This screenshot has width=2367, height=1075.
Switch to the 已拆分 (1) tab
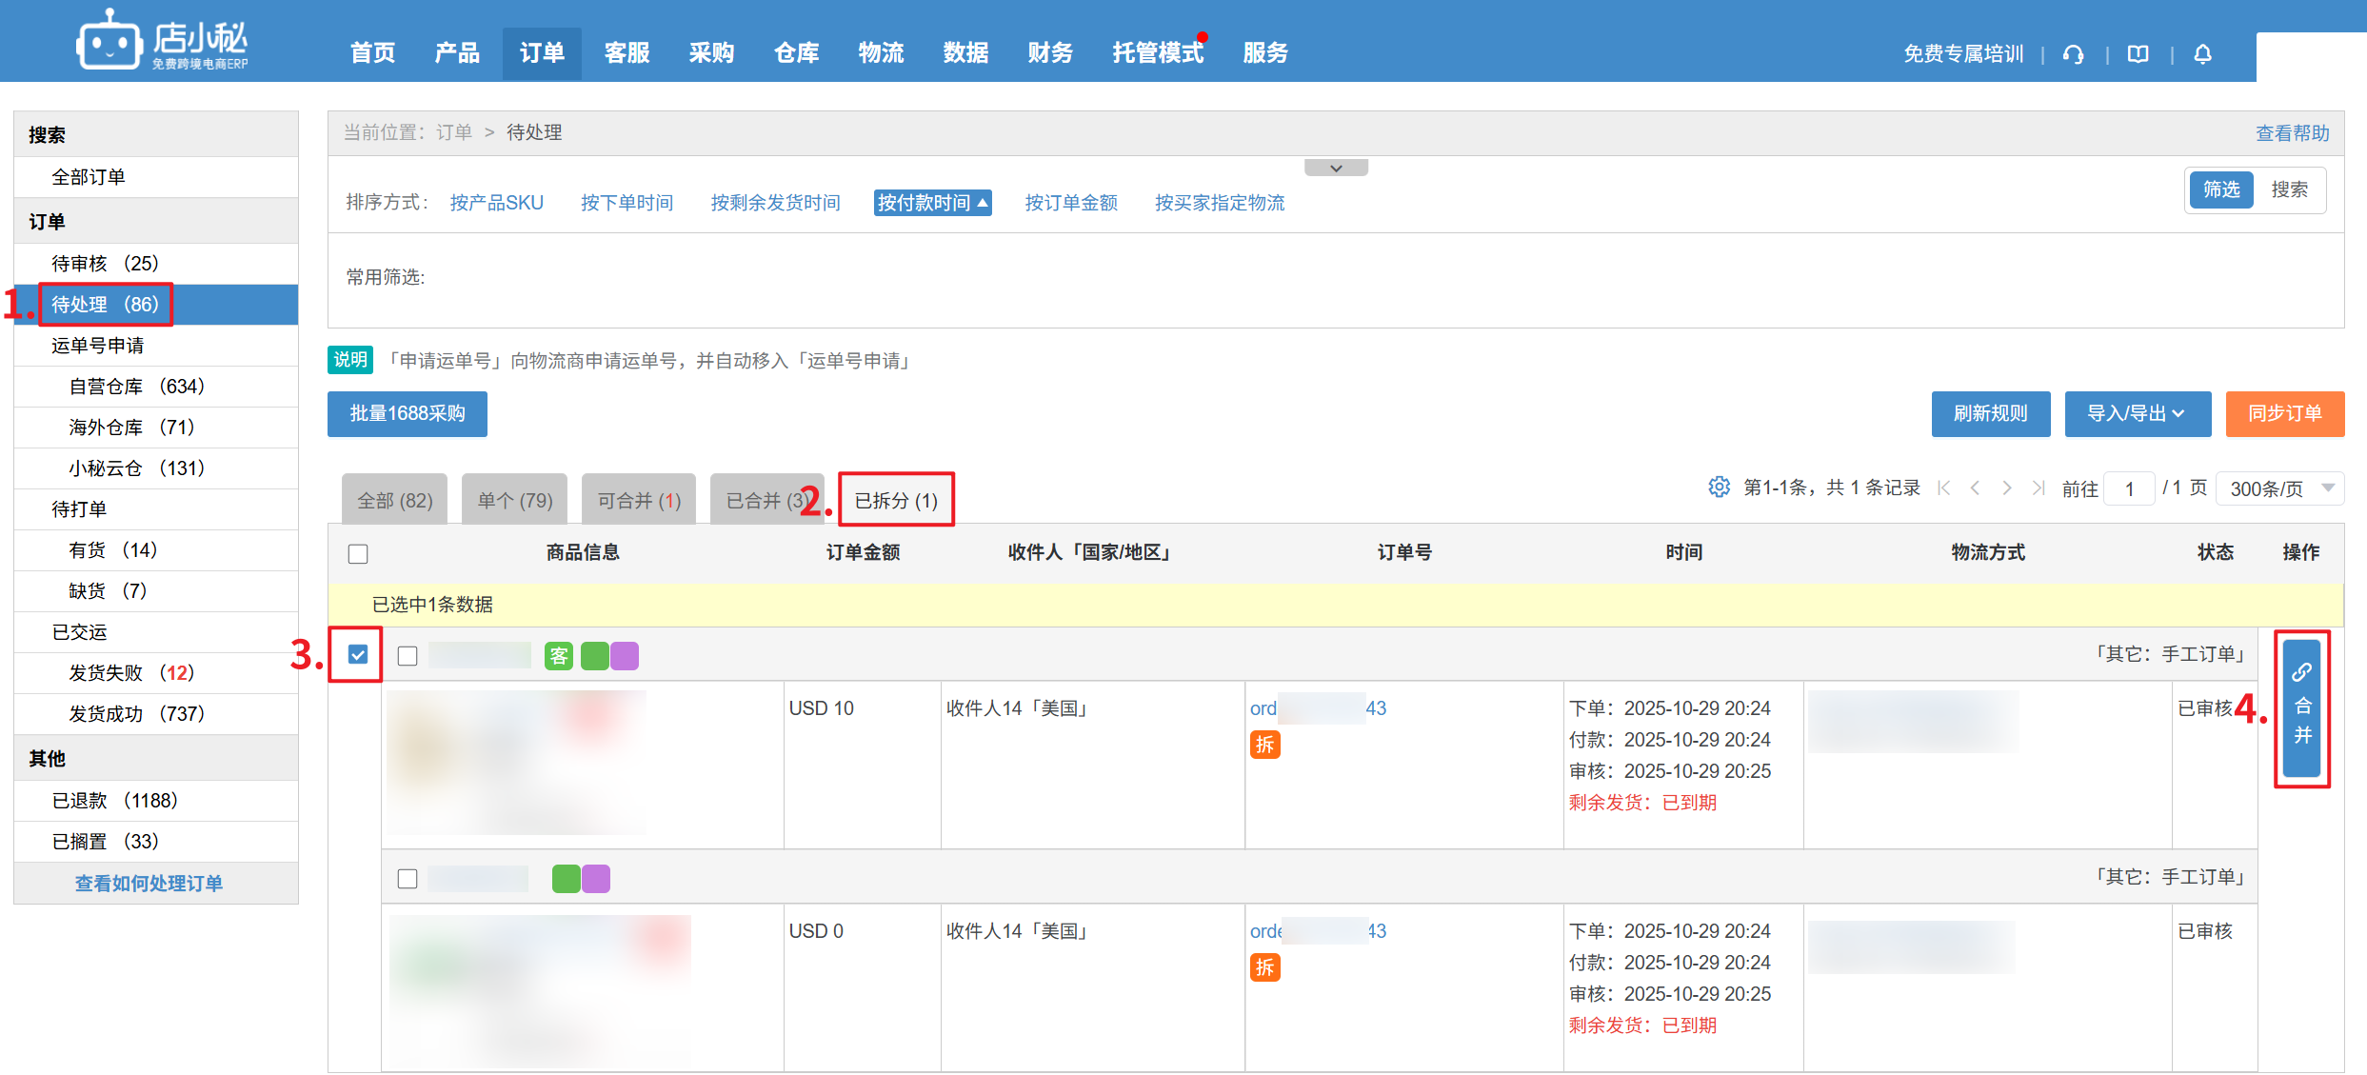(896, 500)
